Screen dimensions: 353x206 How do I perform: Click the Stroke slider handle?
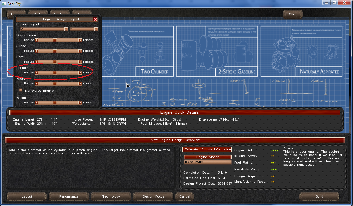click(x=55, y=51)
